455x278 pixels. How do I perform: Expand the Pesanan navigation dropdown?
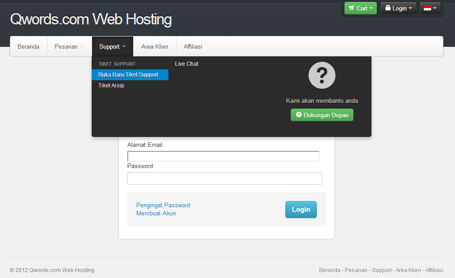coord(69,46)
